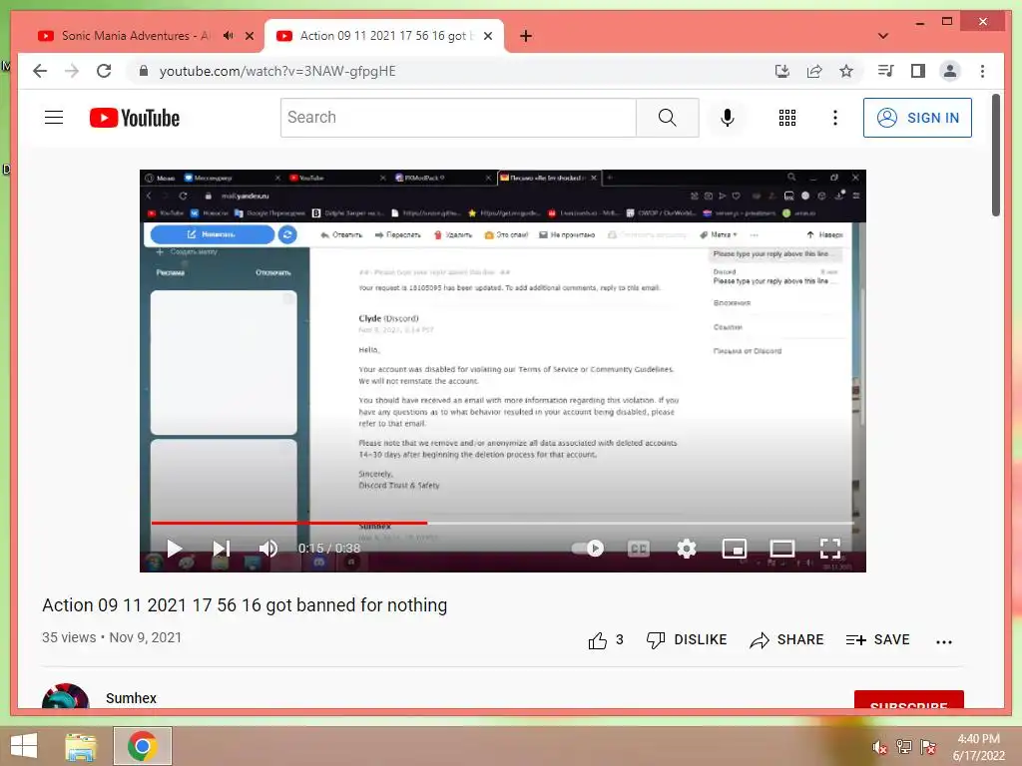Image resolution: width=1022 pixels, height=766 pixels.
Task: Subscribe to the Sumhex channel
Action: pos(908,699)
